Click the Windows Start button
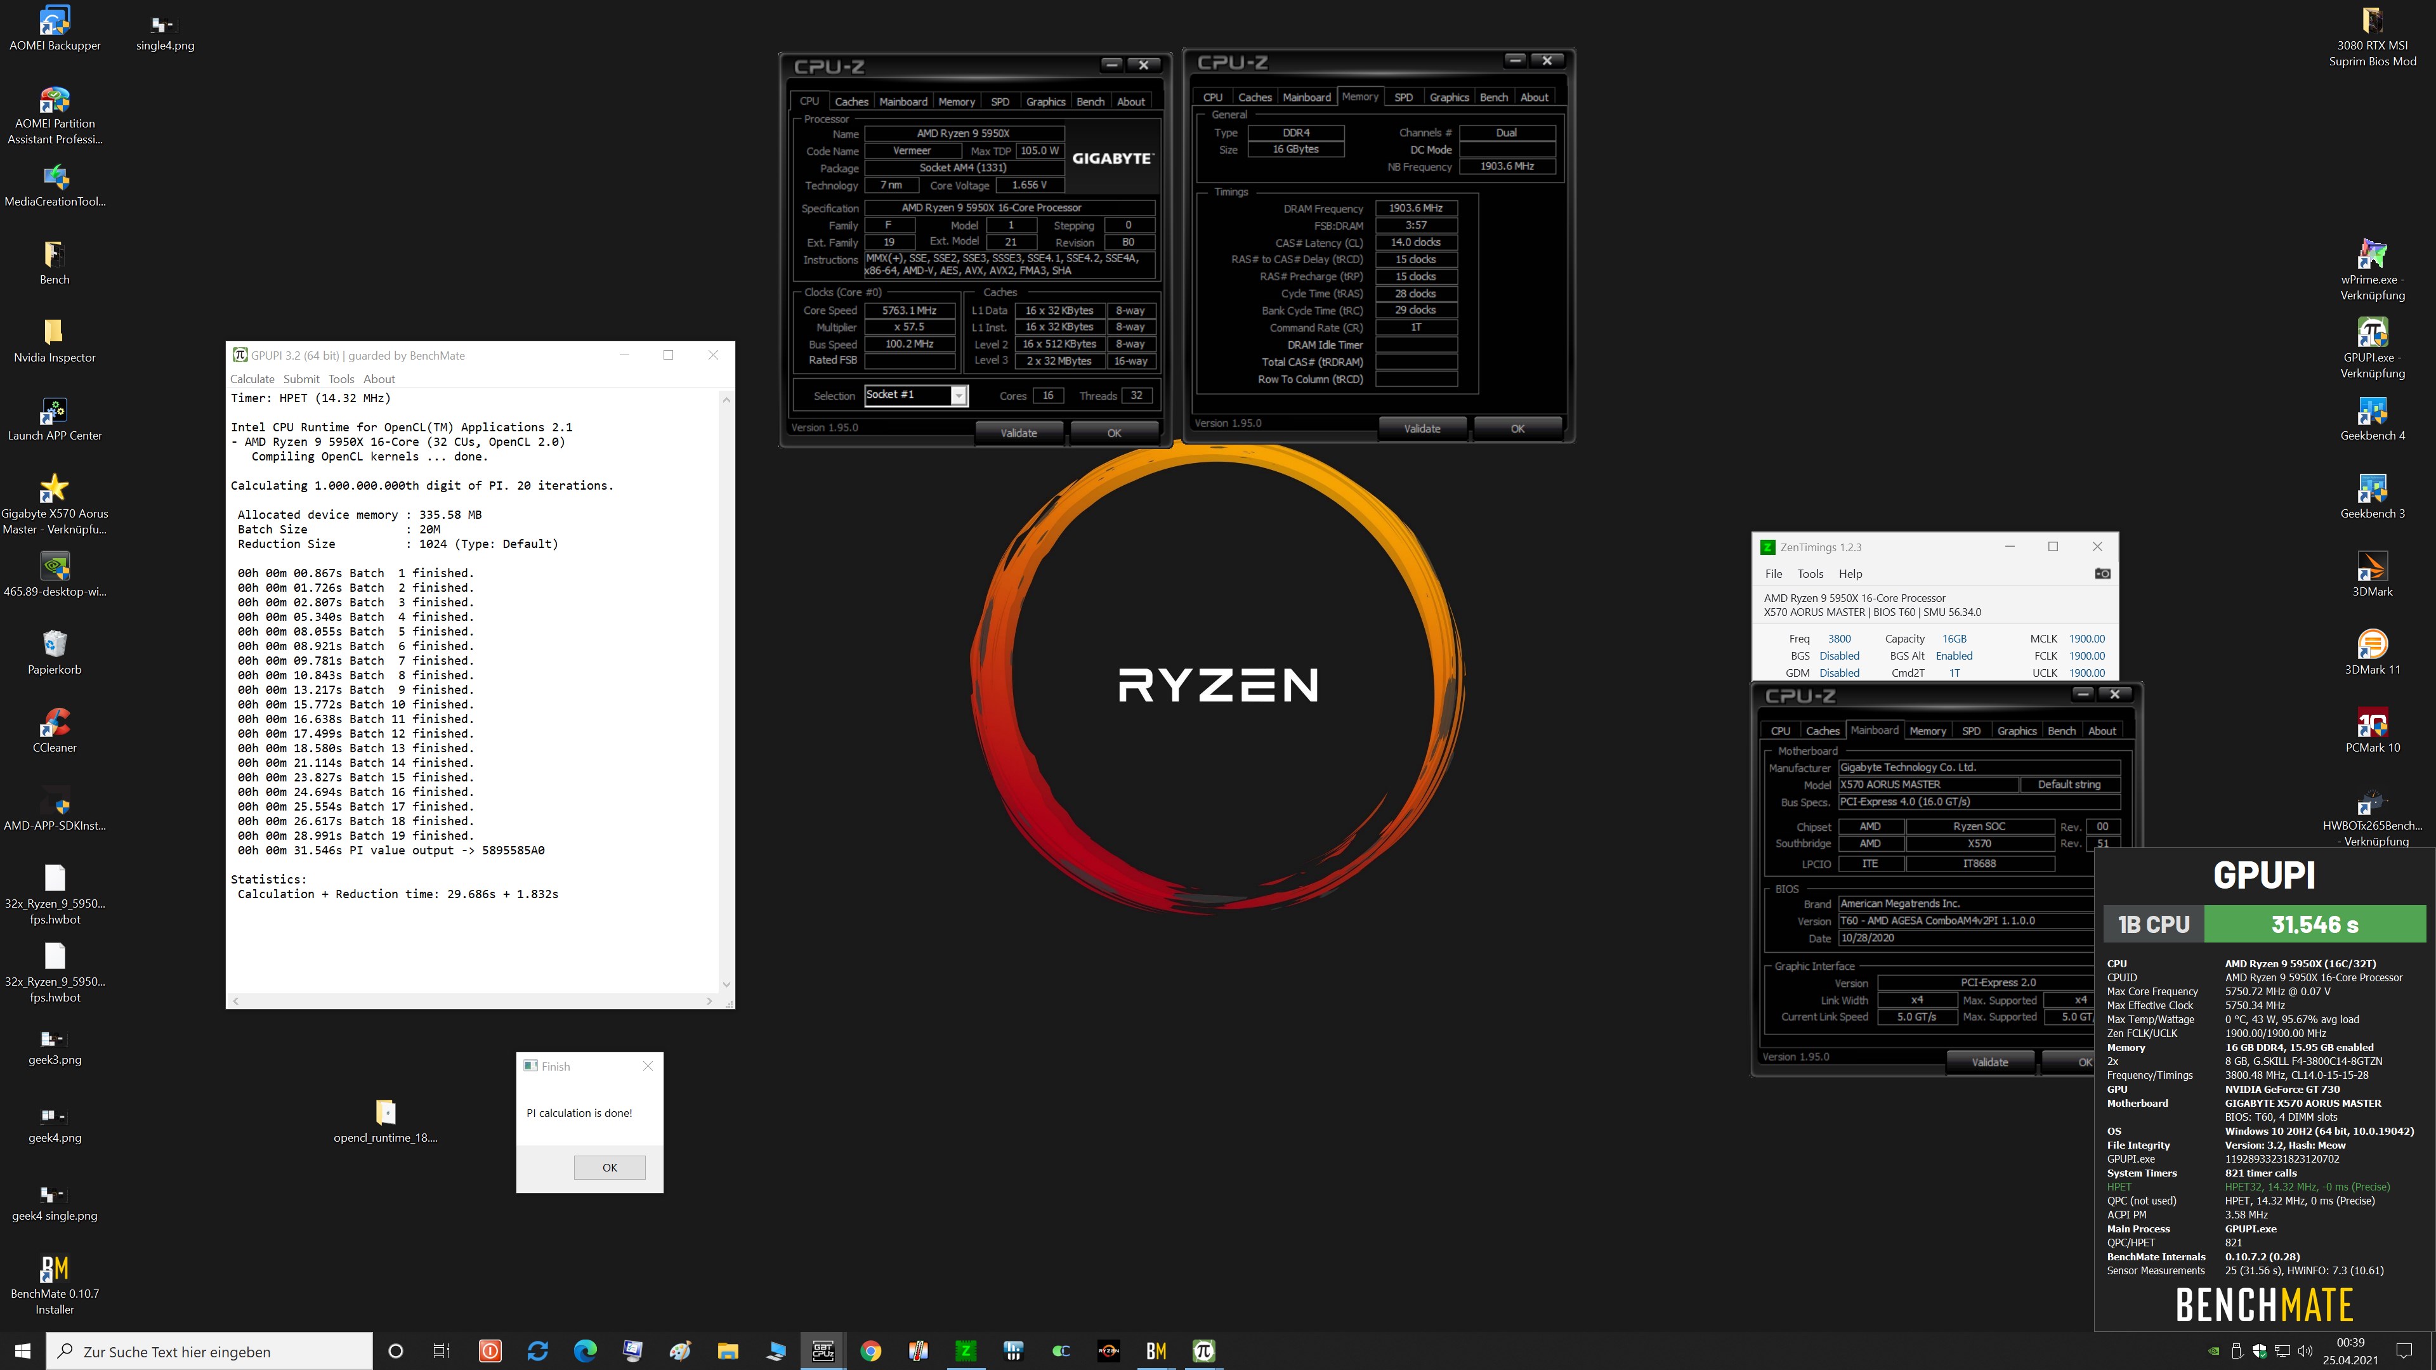 23,1350
